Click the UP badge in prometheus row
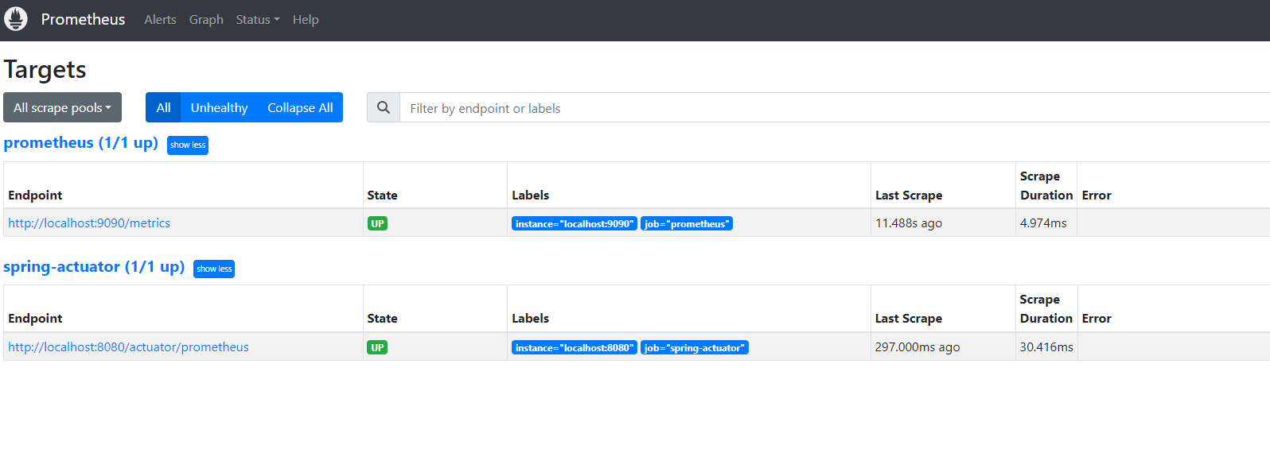The image size is (1270, 449). (377, 223)
